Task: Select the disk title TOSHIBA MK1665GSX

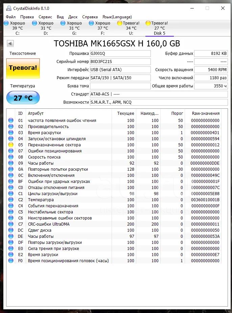Action: coord(117,43)
